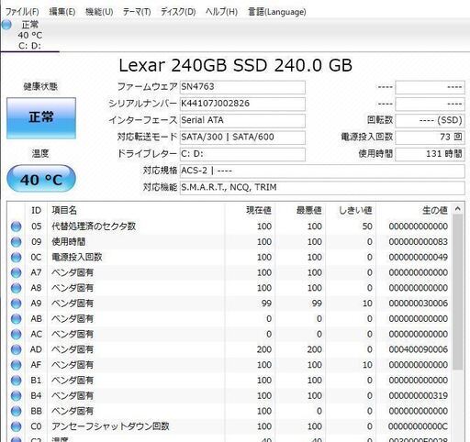470x442 pixels.
Task: Open the テーマ(T) menu
Action: [x=137, y=12]
